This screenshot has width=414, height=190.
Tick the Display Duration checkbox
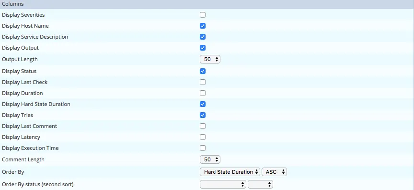click(203, 93)
